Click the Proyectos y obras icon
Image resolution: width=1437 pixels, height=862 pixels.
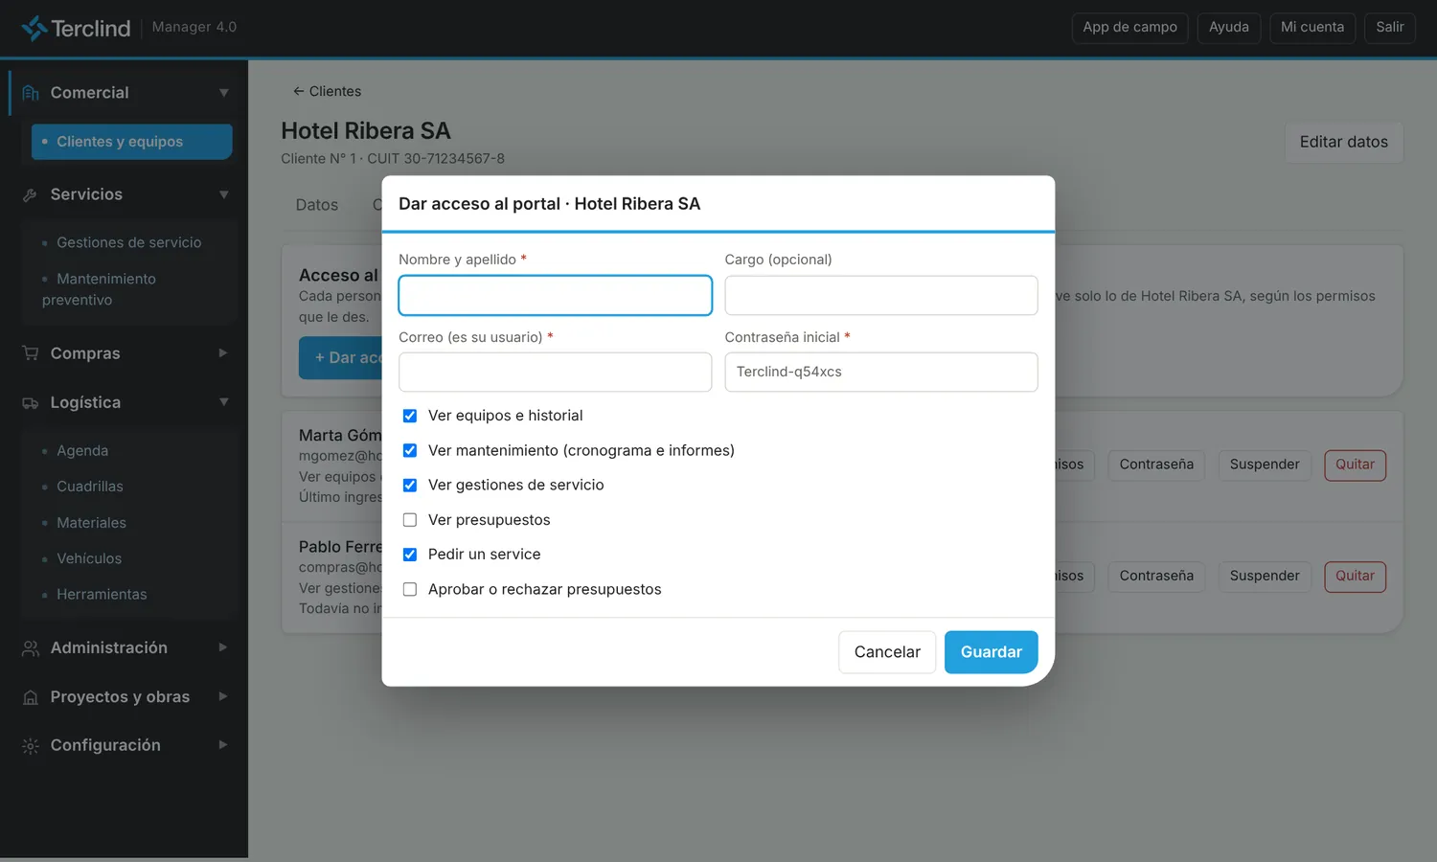click(31, 697)
